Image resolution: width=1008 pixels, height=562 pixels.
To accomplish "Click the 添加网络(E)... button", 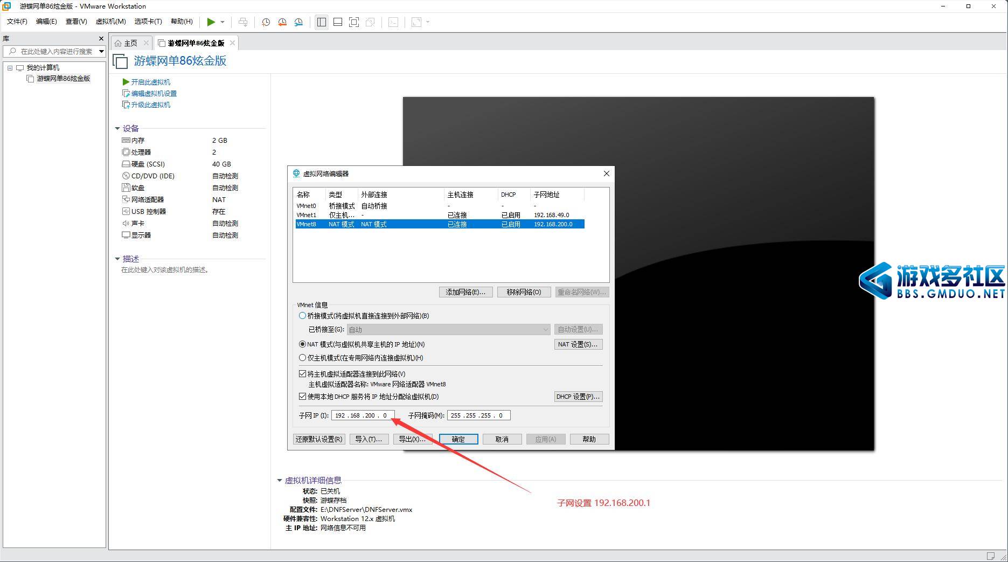I will click(465, 292).
